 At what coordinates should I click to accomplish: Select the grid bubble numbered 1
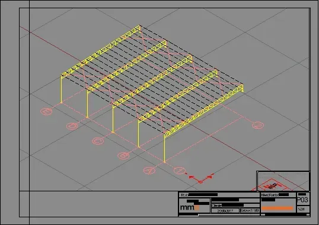pos(180,171)
